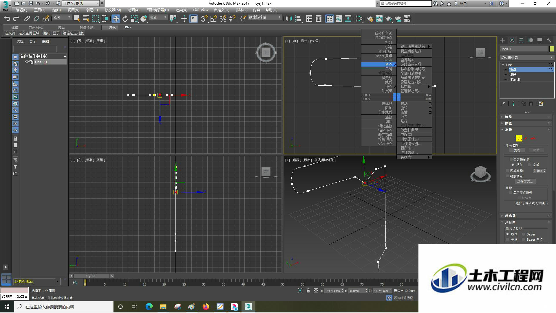The height and width of the screenshot is (313, 556).
Task: Toggle the Percent Snap icon
Action: click(223, 19)
